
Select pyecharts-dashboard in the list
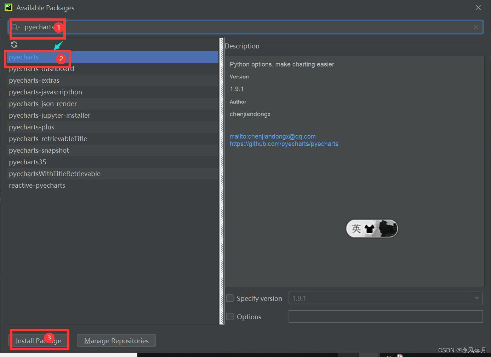pyautogui.click(x=113, y=69)
